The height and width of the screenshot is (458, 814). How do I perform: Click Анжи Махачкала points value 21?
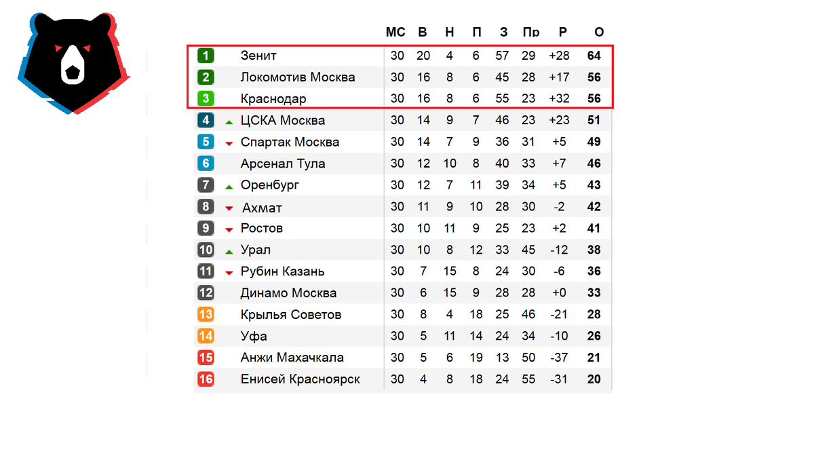click(594, 358)
